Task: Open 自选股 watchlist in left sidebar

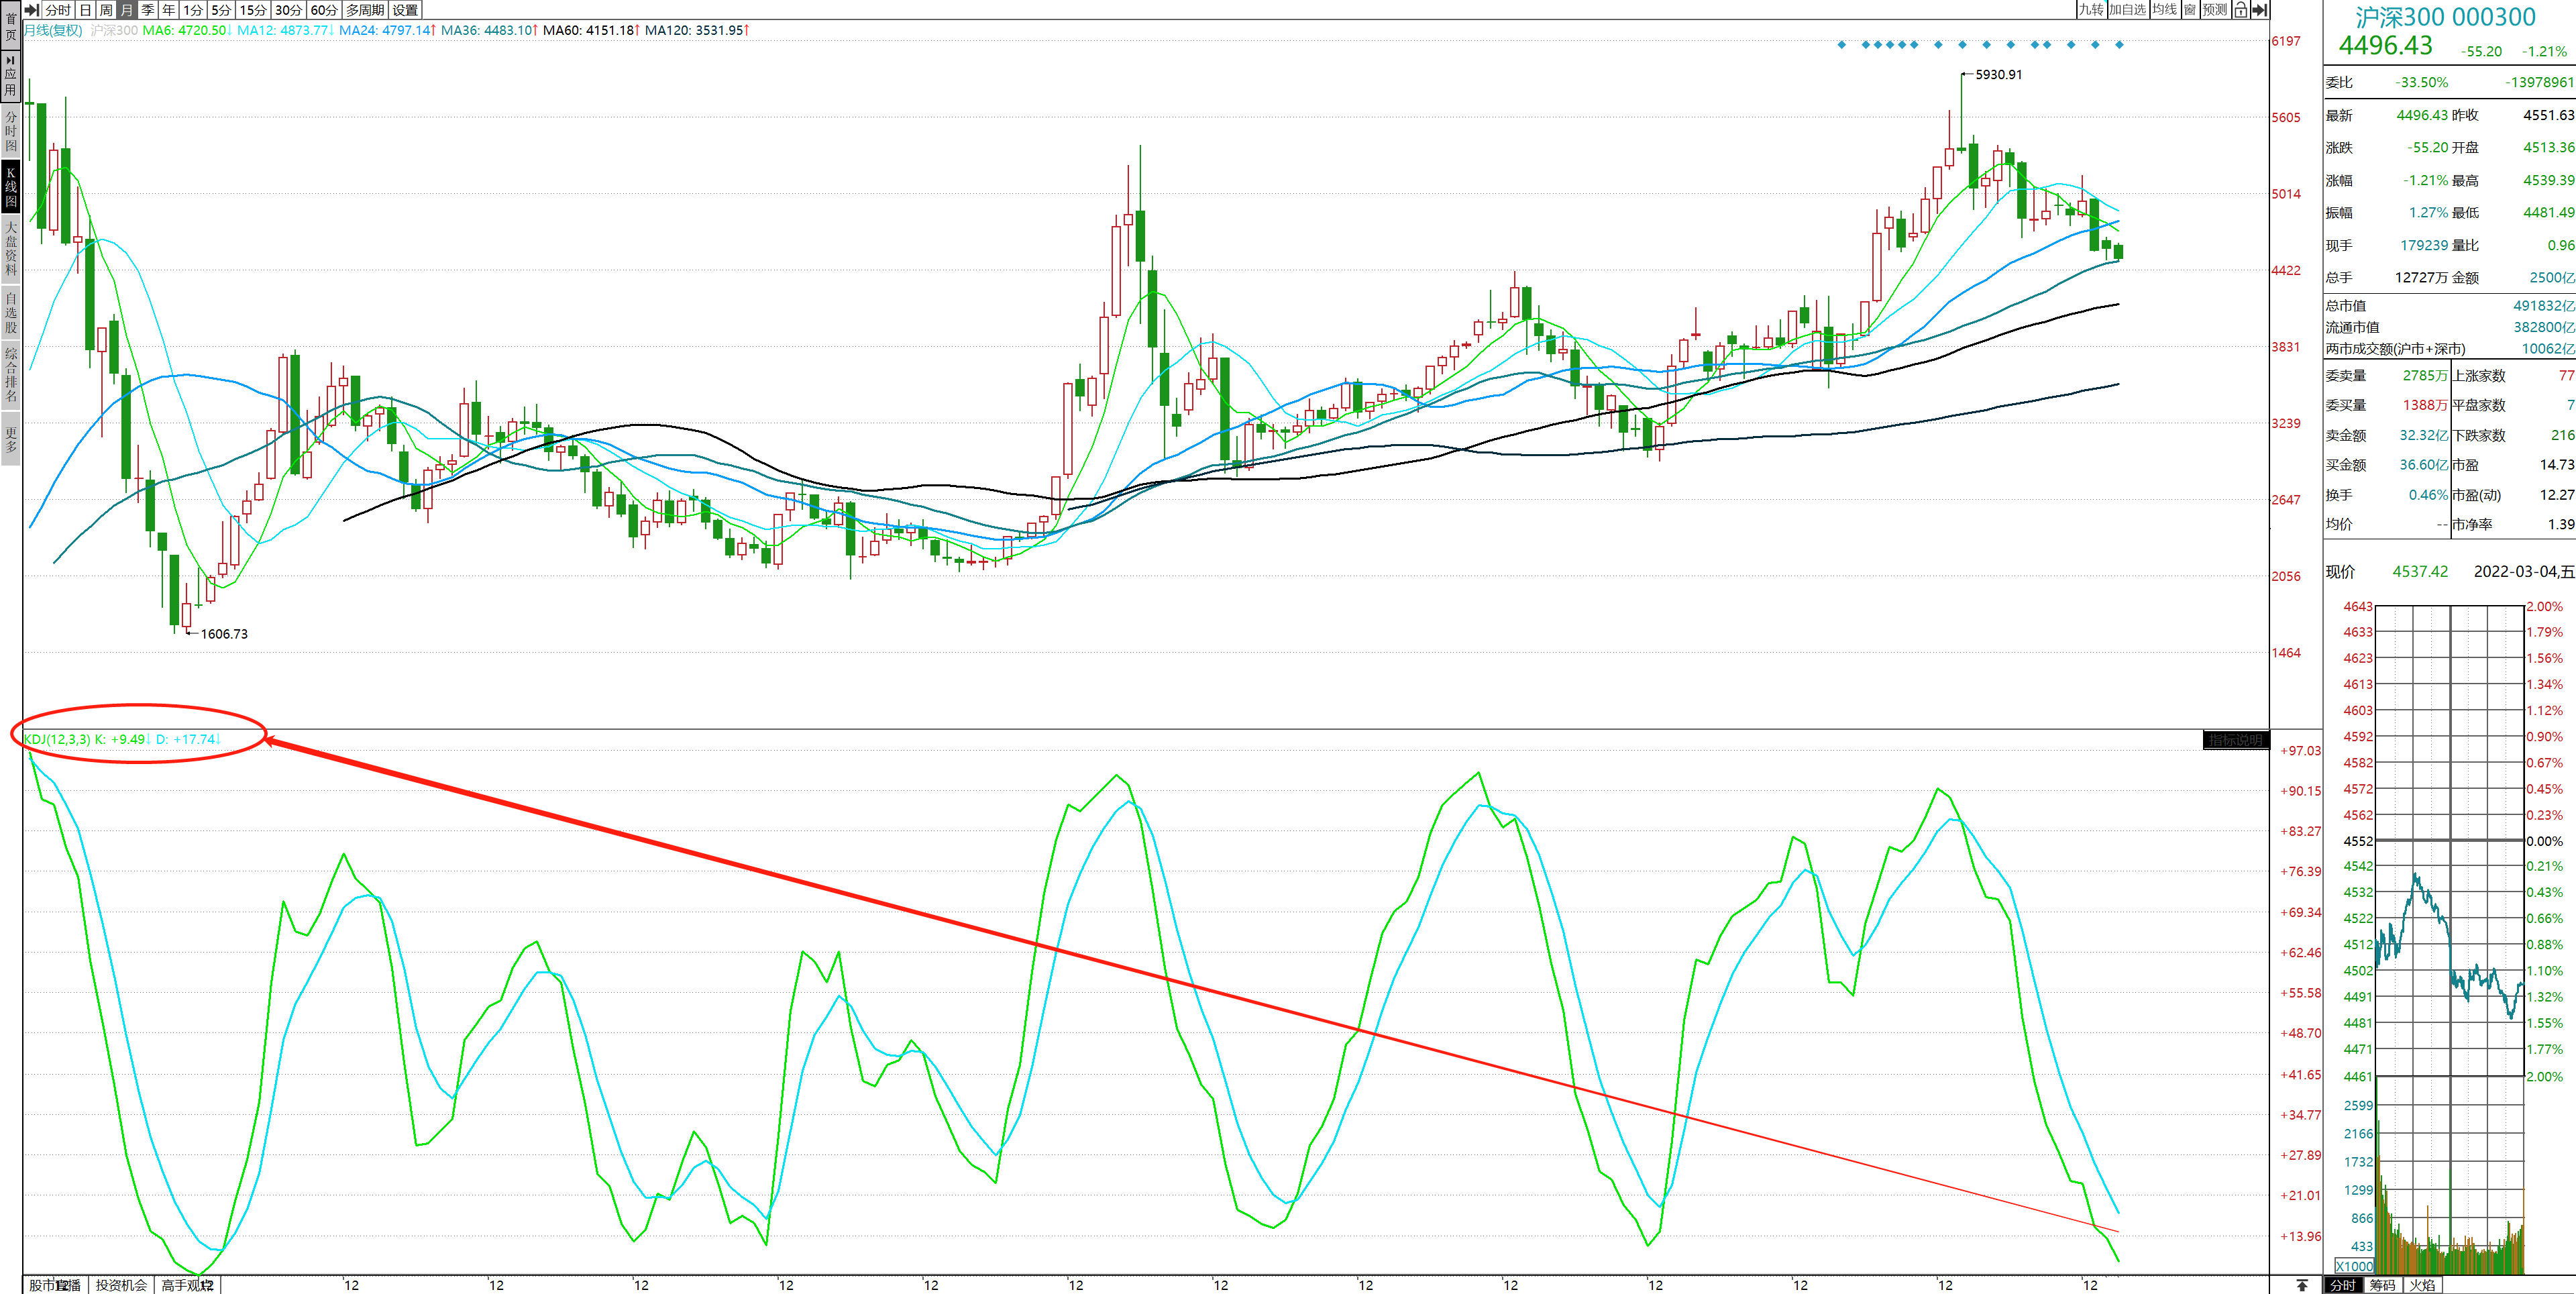Action: click(x=10, y=312)
